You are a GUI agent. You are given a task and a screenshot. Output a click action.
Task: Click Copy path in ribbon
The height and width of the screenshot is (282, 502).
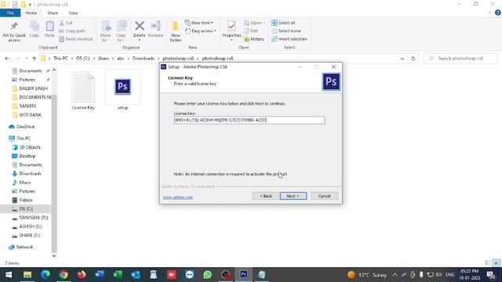point(72,31)
